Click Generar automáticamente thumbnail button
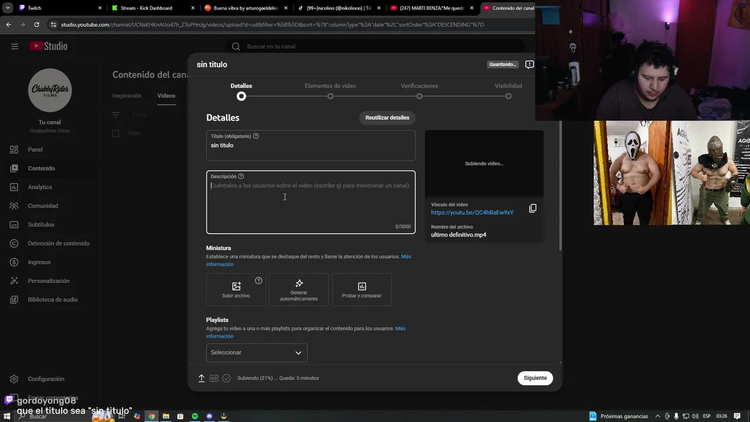 point(299,290)
